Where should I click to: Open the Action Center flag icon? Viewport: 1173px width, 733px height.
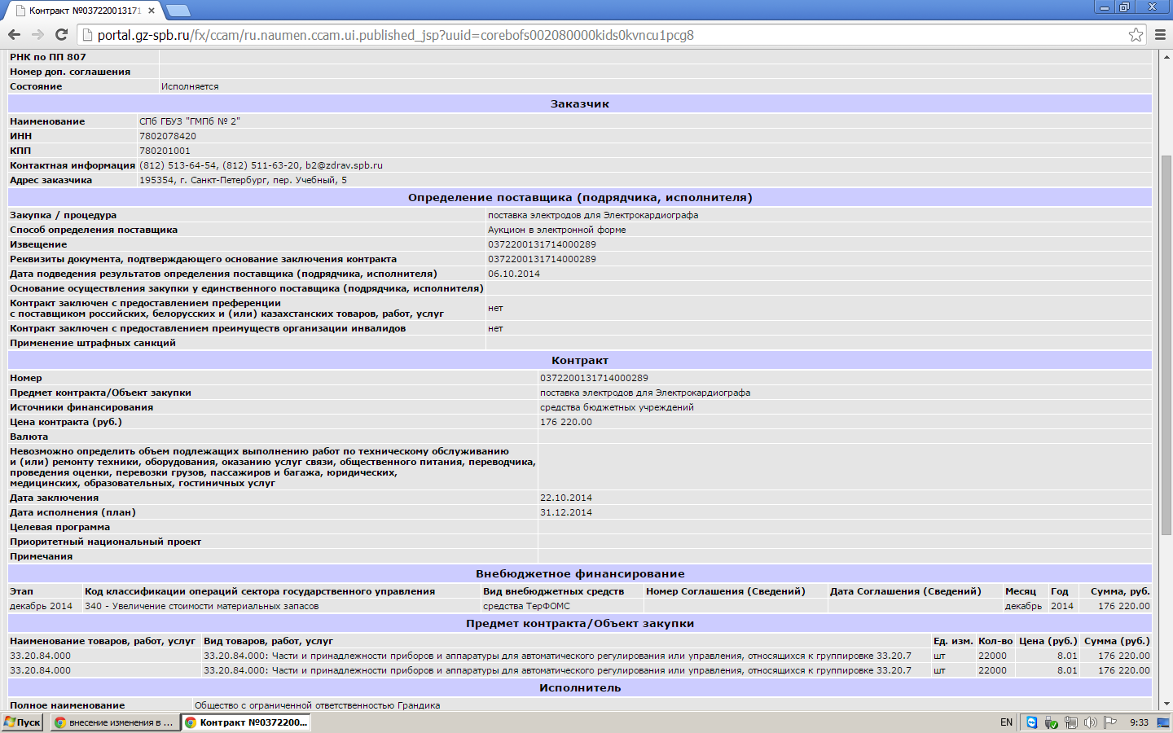tap(1109, 722)
